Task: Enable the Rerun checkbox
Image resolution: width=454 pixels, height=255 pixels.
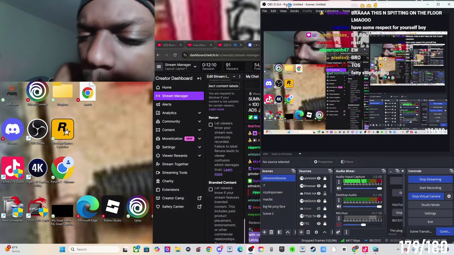Action: click(211, 125)
